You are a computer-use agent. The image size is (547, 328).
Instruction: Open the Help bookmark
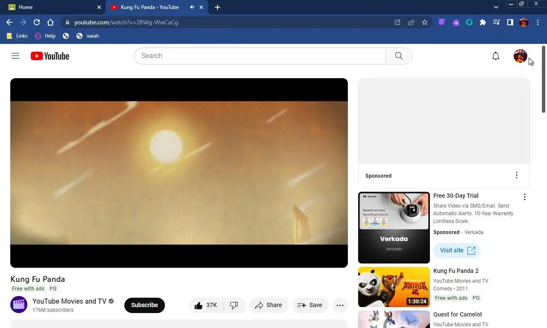pyautogui.click(x=45, y=36)
